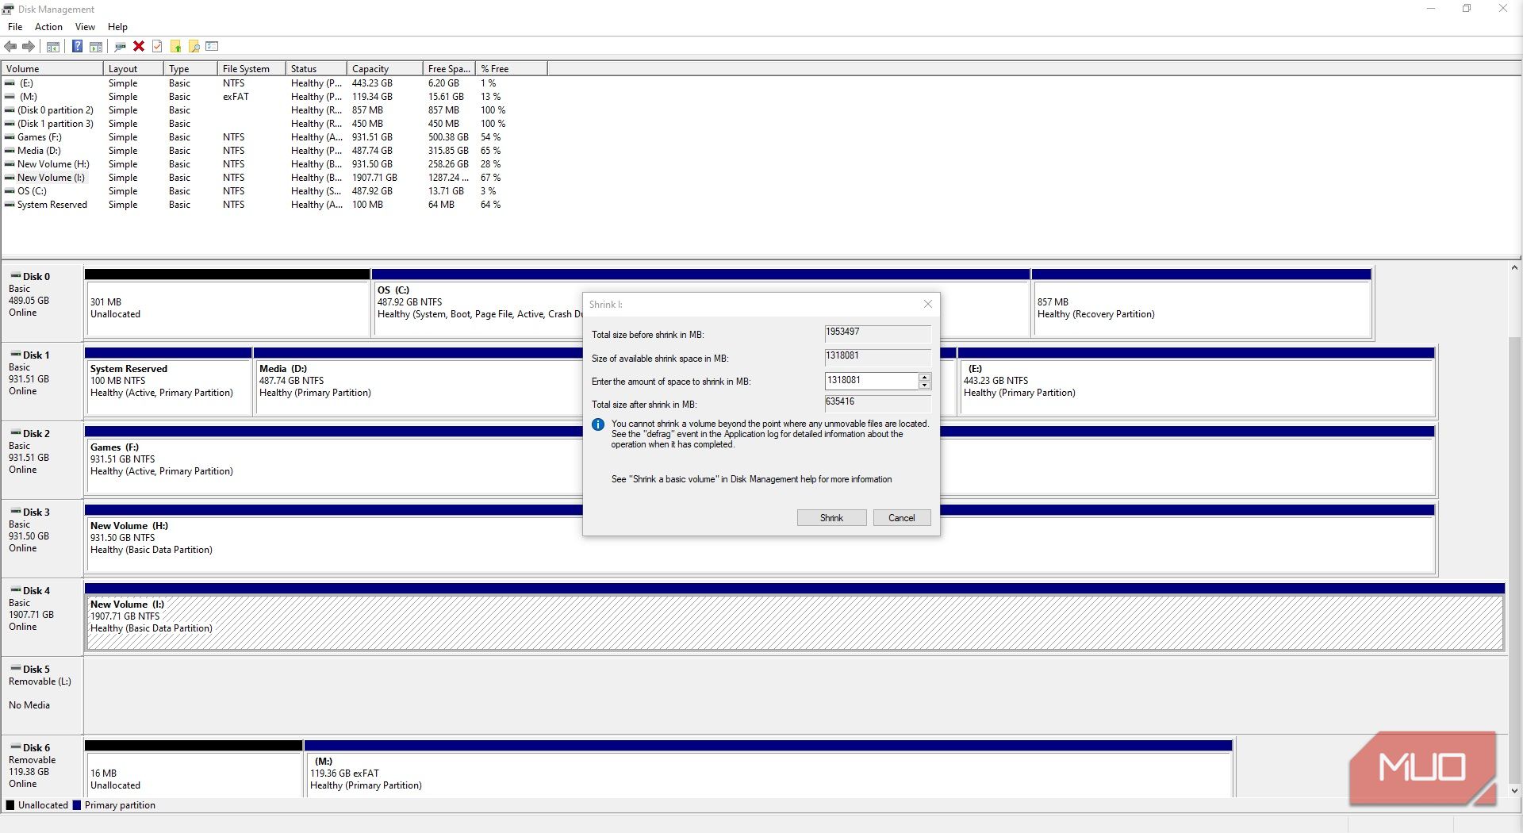The width and height of the screenshot is (1523, 833).
Task: Increase shrink amount with up spinner arrow
Action: pos(924,377)
